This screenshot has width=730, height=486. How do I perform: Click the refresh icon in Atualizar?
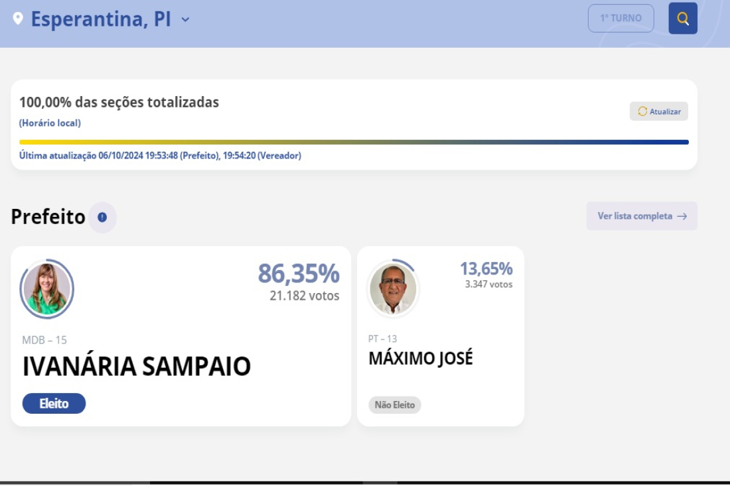coord(642,111)
